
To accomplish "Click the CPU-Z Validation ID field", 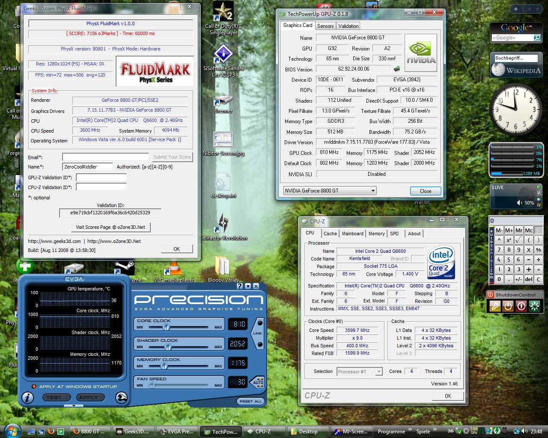I will (x=101, y=187).
